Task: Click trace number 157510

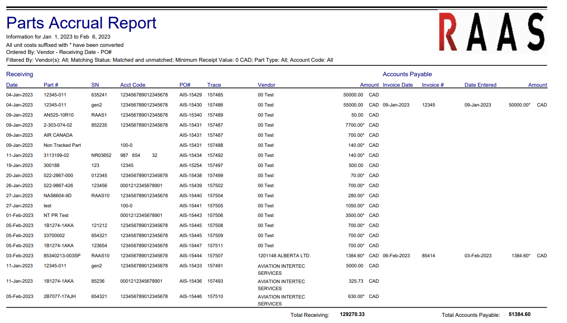Action: (x=215, y=297)
